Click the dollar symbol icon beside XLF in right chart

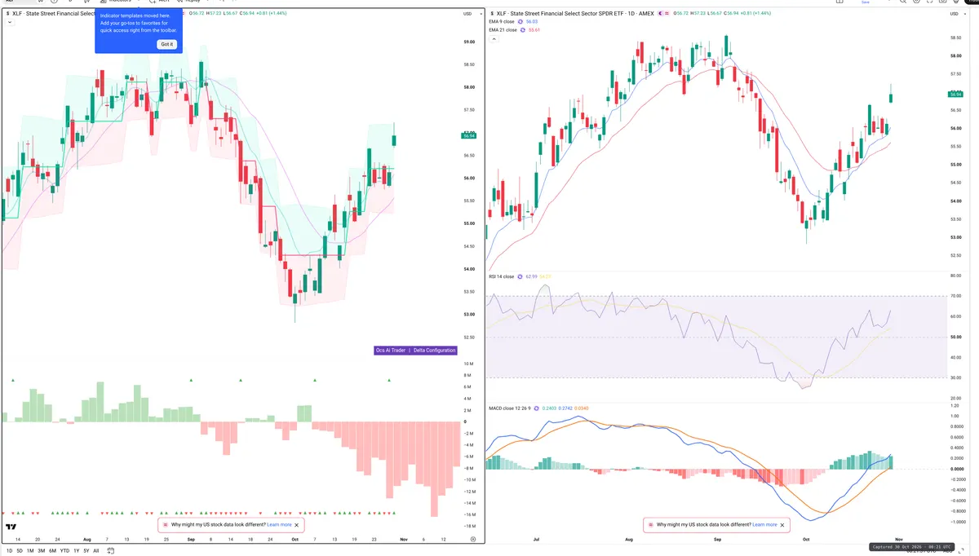pos(492,14)
